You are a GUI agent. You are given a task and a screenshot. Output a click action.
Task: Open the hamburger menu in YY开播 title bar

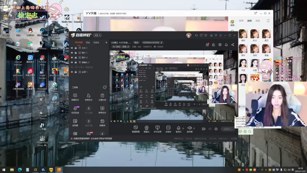pos(255,13)
